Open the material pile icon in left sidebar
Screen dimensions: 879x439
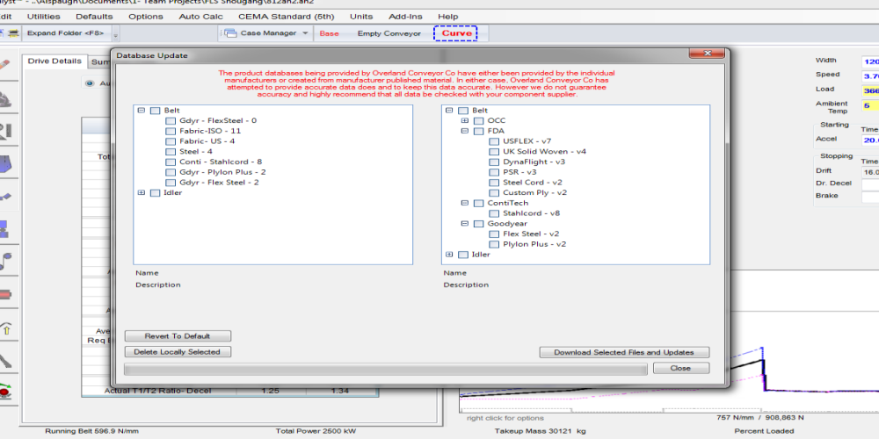click(x=5, y=99)
